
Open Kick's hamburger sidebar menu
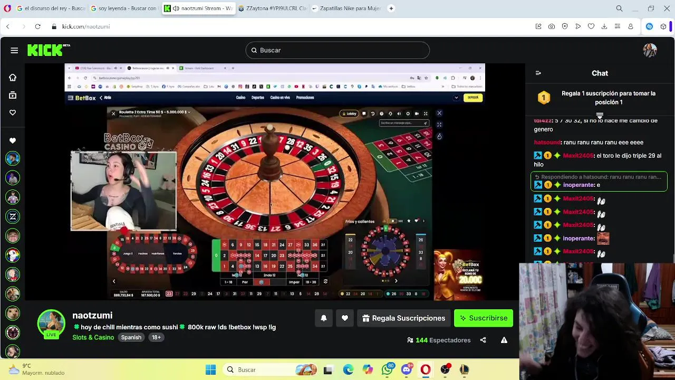[14, 50]
